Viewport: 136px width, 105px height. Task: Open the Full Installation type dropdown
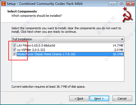pyautogui.click(x=68, y=39)
